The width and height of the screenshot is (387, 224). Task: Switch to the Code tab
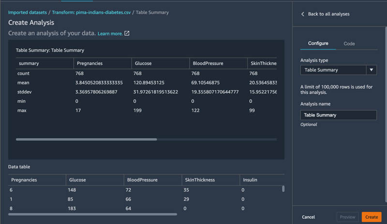[x=349, y=43]
